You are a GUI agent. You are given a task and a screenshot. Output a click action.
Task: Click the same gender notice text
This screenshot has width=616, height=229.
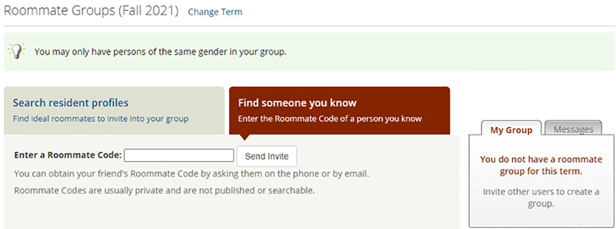point(161,52)
